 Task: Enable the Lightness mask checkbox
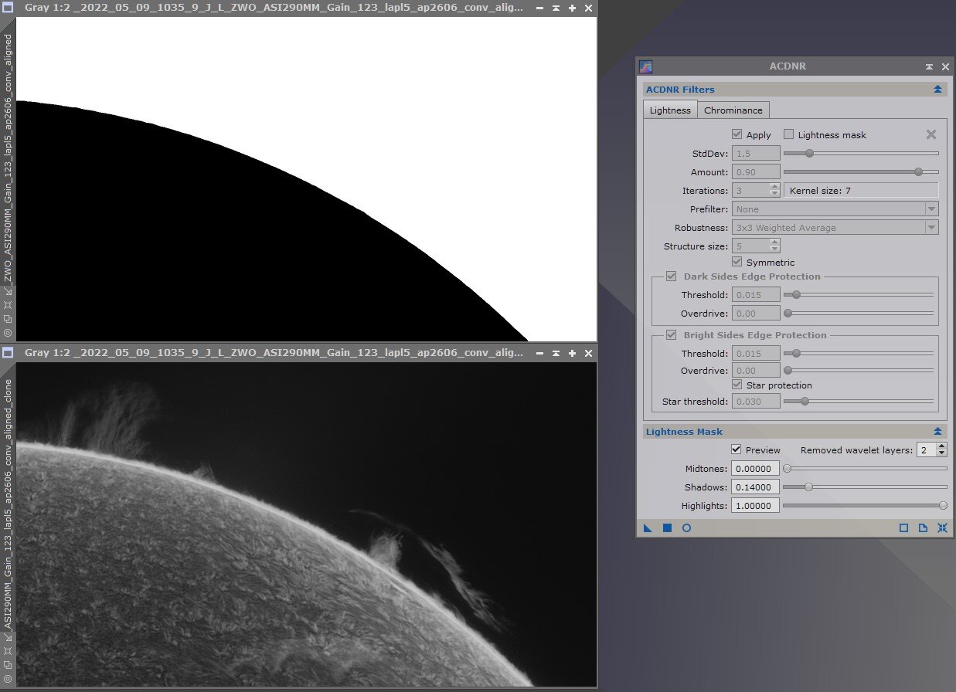coord(789,134)
